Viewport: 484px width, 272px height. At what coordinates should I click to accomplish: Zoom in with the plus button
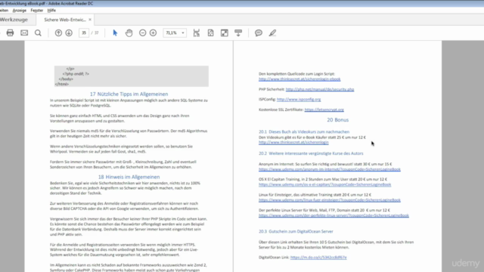[153, 32]
